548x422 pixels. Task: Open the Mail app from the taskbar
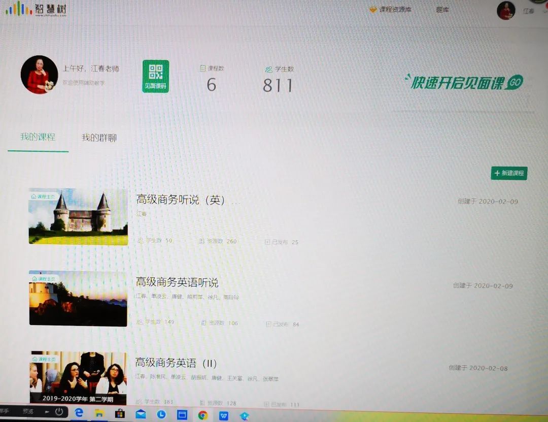(141, 415)
